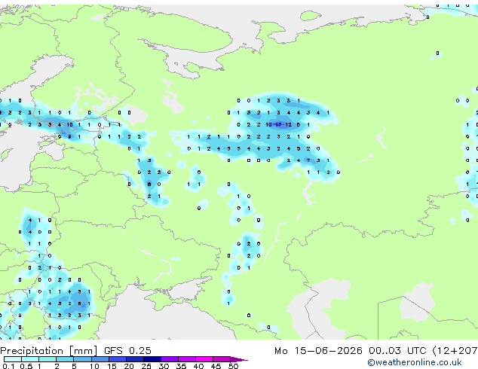Click the '0.1' legend scale label
The image size is (478, 369).
8,366
